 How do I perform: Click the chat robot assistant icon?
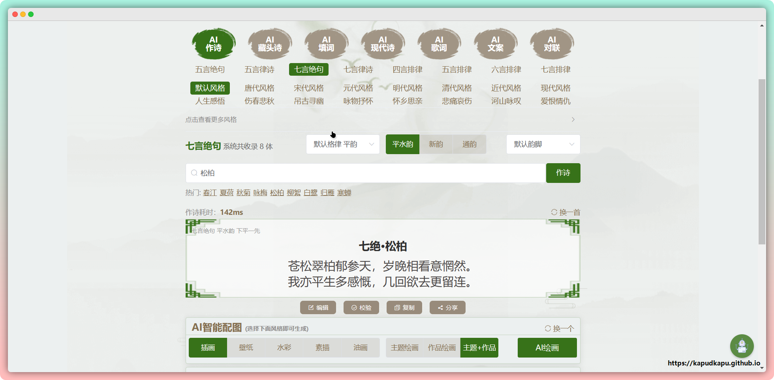[742, 346]
